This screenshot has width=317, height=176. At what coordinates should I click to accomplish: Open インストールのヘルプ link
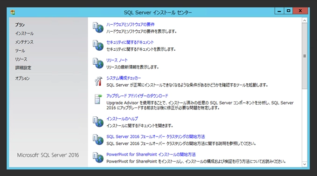point(122,119)
